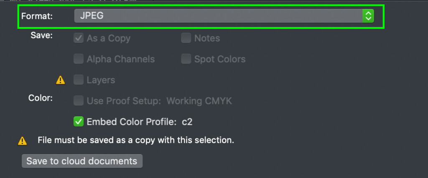Click the Spot Colors text label
This screenshot has width=428, height=178.
pos(220,59)
